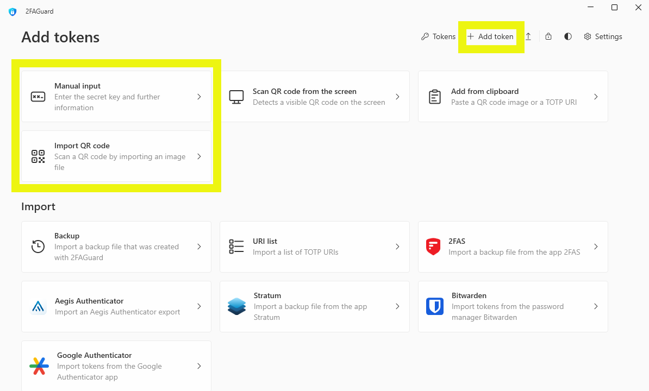Click the Manual input keyboard icon
This screenshot has height=391, width=649.
pos(38,97)
